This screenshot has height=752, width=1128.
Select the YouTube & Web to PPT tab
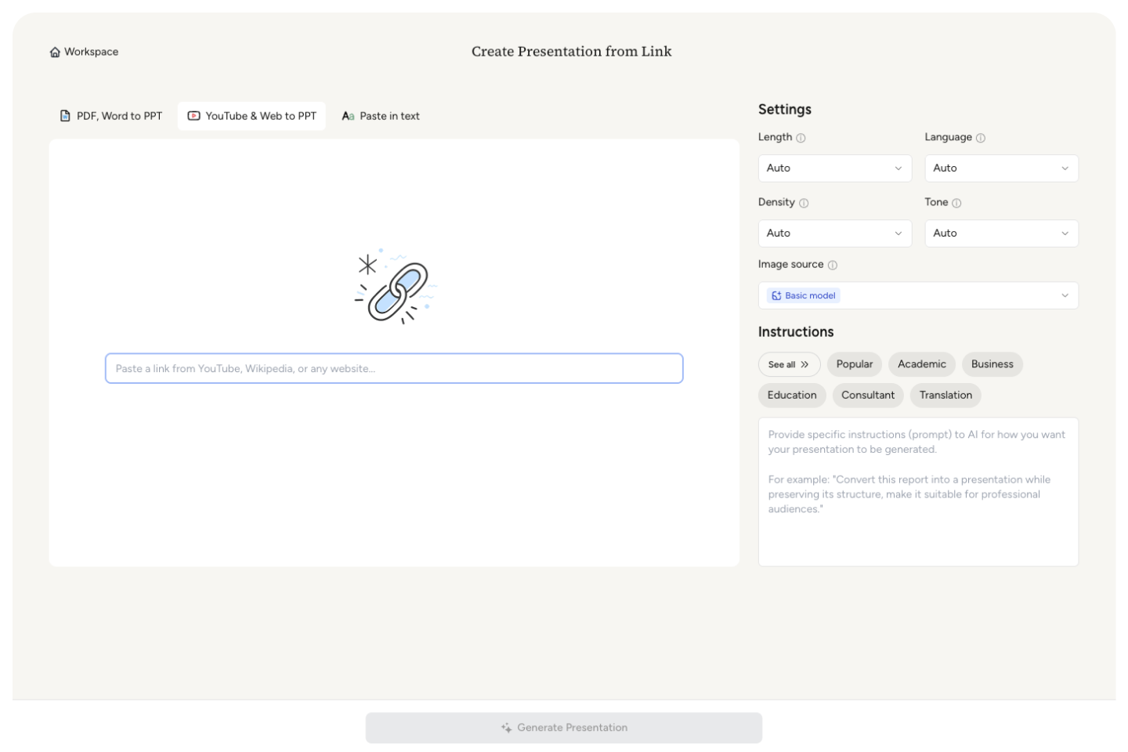click(251, 116)
